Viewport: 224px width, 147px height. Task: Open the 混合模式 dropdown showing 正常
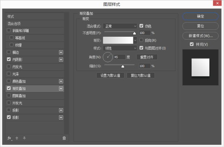pyautogui.click(x=120, y=26)
